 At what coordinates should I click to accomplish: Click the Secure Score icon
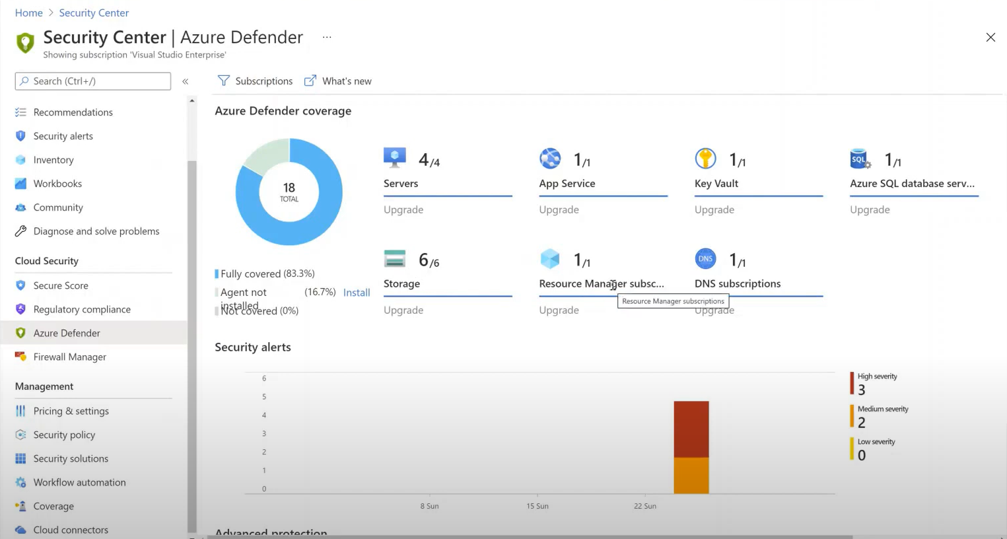pos(20,285)
